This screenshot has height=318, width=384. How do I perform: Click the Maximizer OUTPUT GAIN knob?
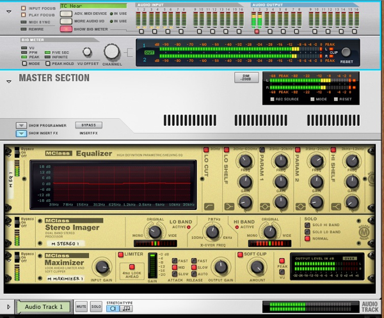(221, 267)
